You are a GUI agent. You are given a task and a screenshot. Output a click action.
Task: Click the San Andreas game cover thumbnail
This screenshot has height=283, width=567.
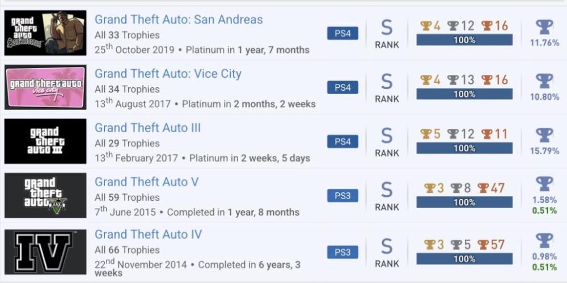click(x=45, y=33)
